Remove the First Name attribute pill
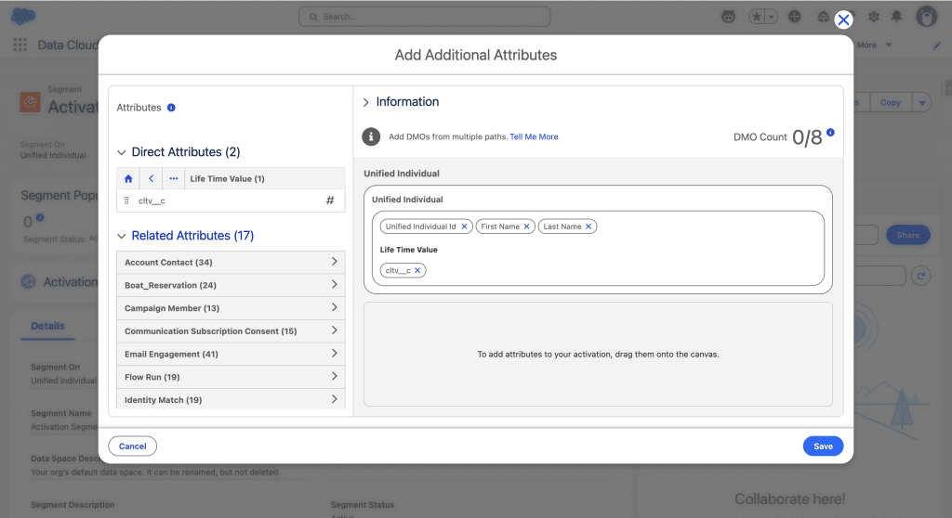The width and height of the screenshot is (952, 518). 527,227
